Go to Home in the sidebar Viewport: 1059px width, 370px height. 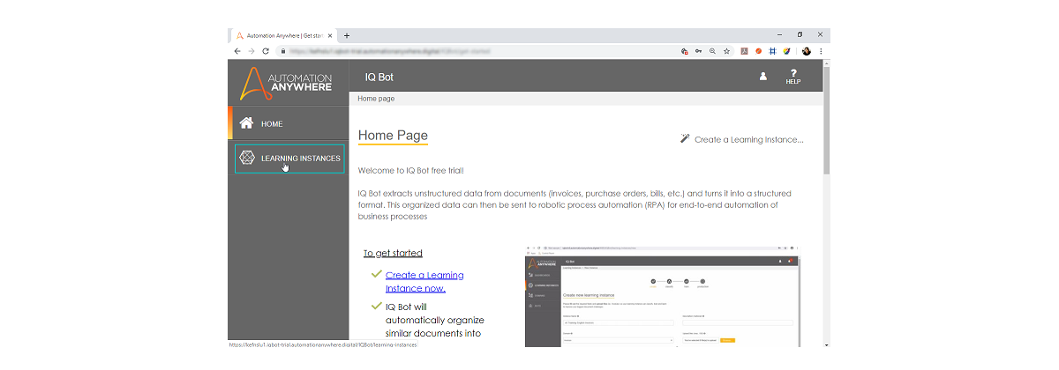point(289,123)
